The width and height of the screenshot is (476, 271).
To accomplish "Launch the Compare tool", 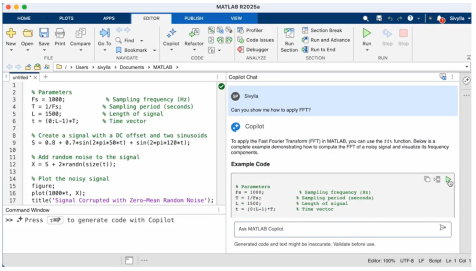I will point(80,33).
